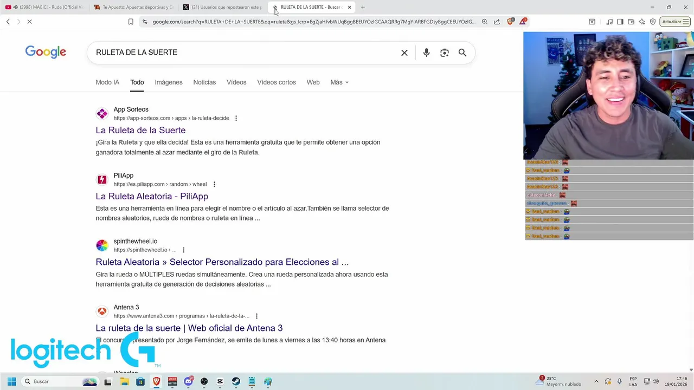The image size is (694, 390).
Task: Switch to Vídeos results tab
Action: click(x=236, y=82)
